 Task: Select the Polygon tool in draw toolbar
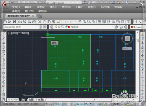4,47
